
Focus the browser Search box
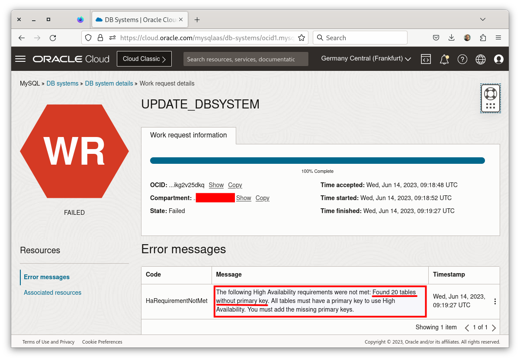point(360,38)
